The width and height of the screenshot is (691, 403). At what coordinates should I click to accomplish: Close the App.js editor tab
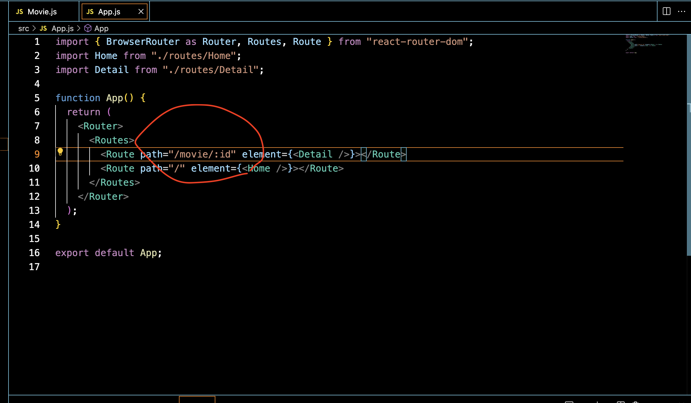[141, 11]
